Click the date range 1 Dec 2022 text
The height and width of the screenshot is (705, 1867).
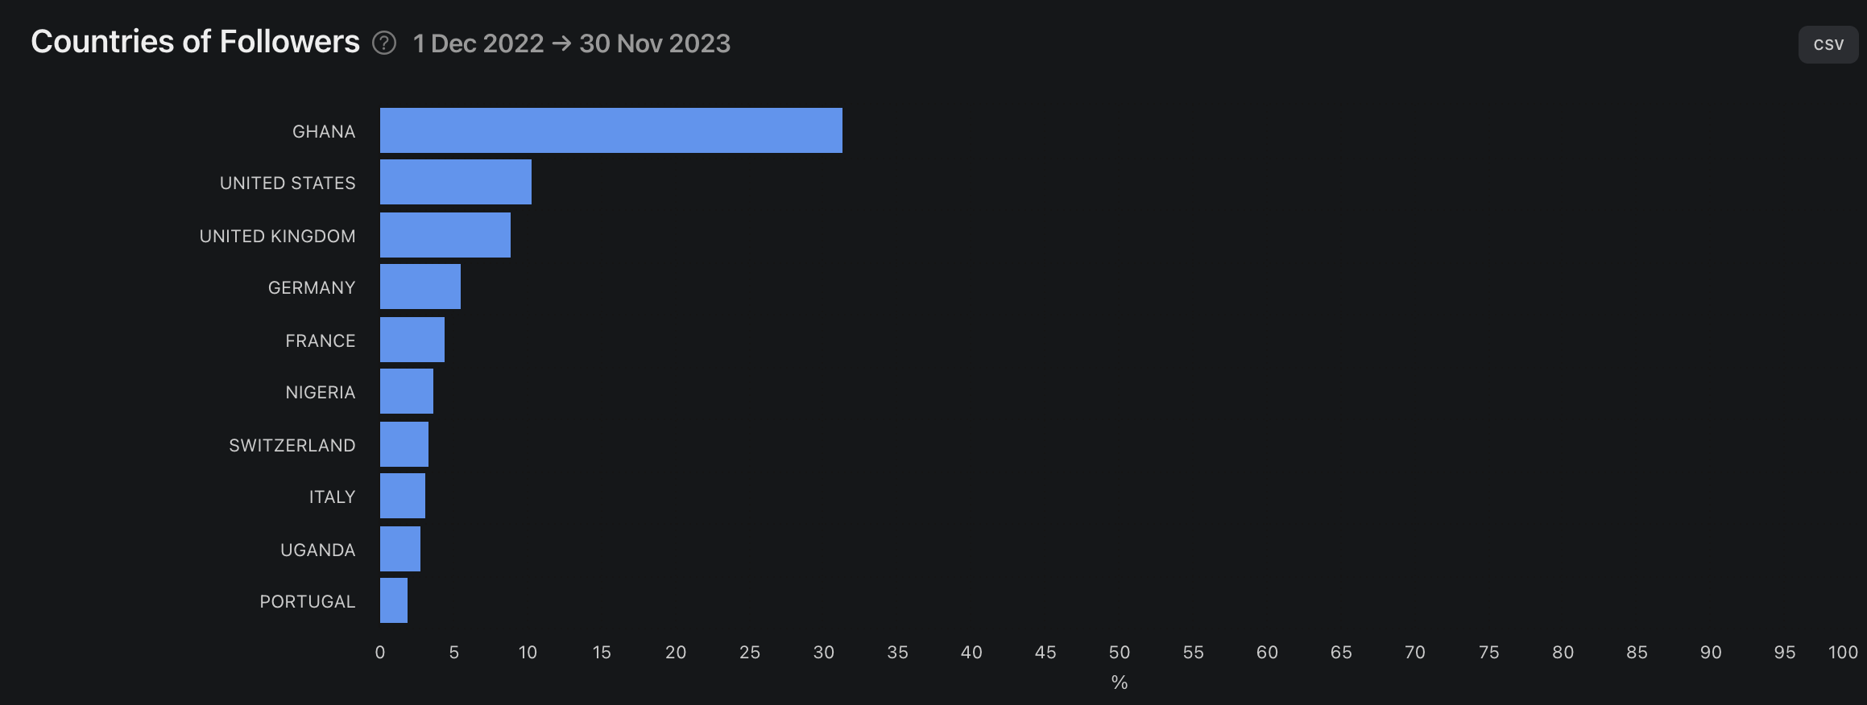tap(478, 43)
